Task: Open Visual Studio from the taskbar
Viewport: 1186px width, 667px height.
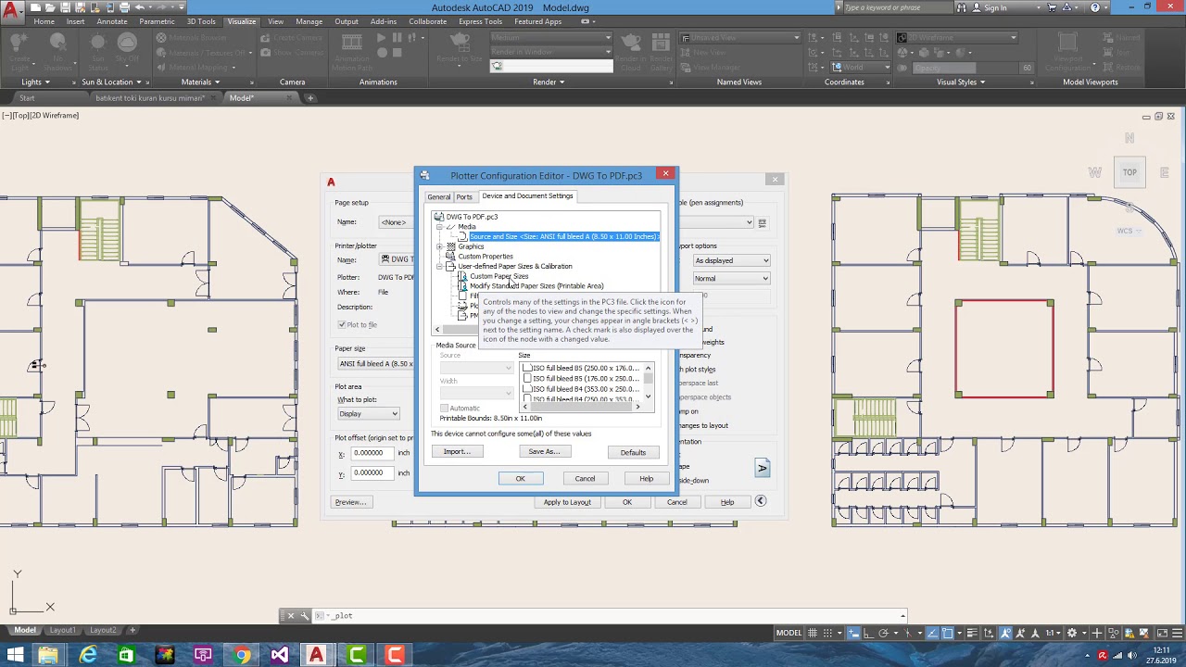Action: [279, 655]
